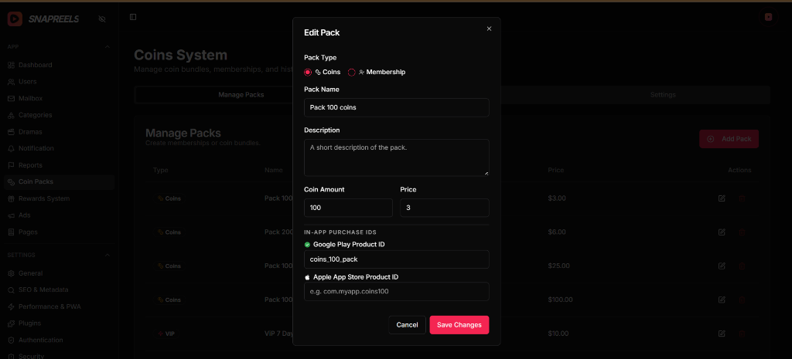Edit the $100.00 pack row
The height and width of the screenshot is (359, 792).
[722, 300]
